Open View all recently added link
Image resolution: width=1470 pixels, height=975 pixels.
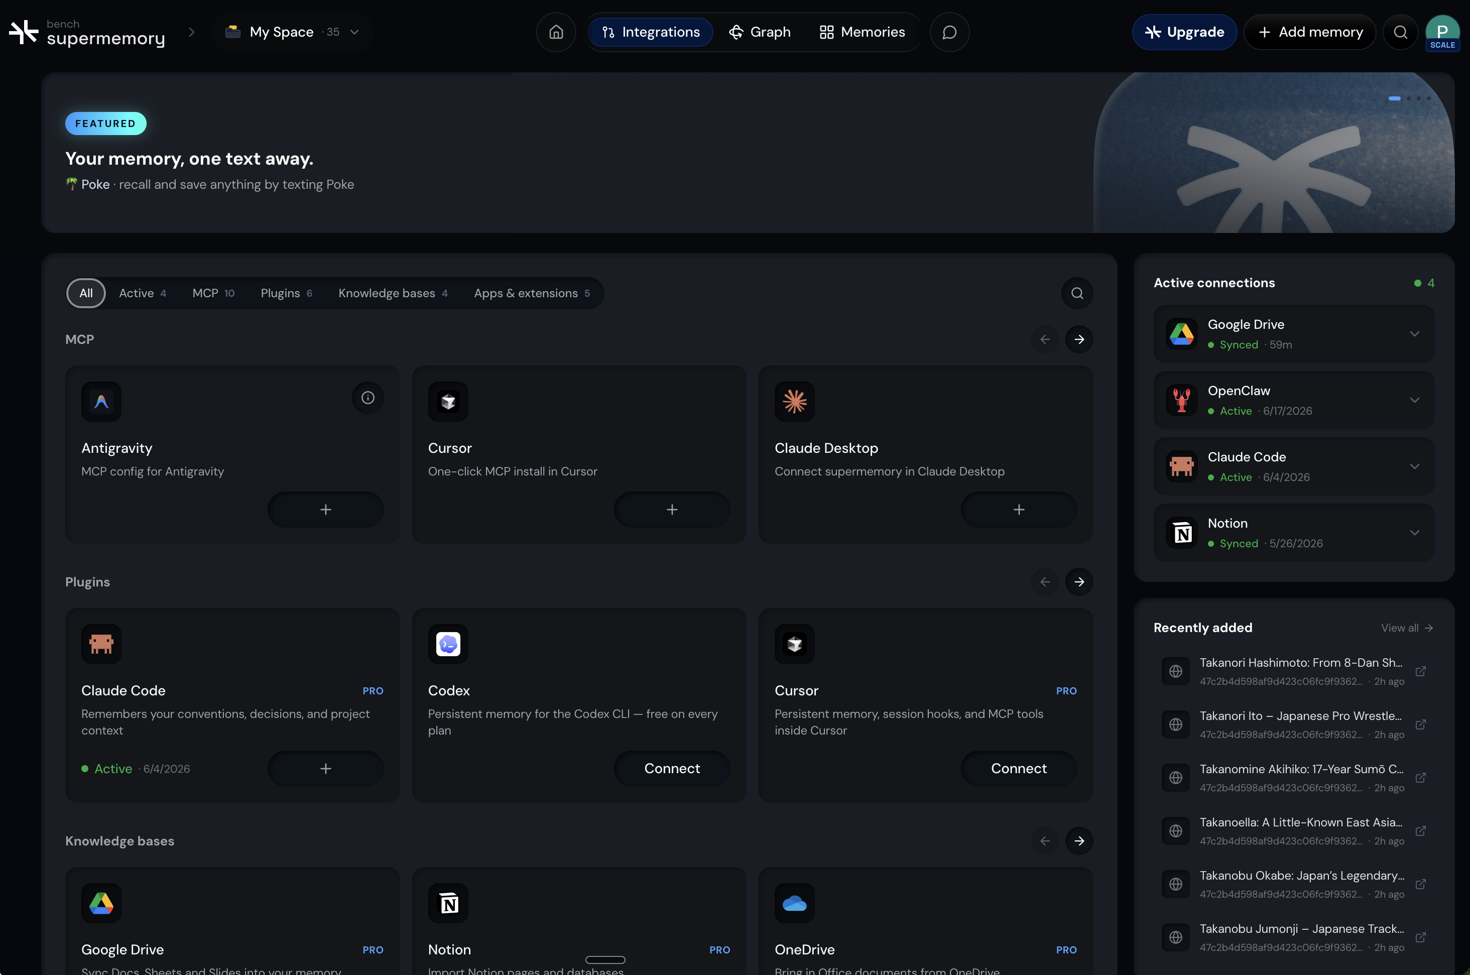click(x=1407, y=628)
